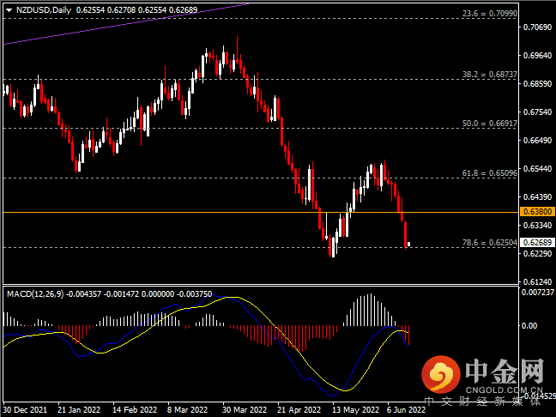This screenshot has width=556, height=417.
Task: Select the 0.65440 price axis value
Action: (538, 169)
